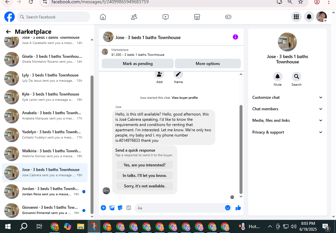This screenshot has width=336, height=233.
Task: Attach a photo or file
Action: pos(112,208)
